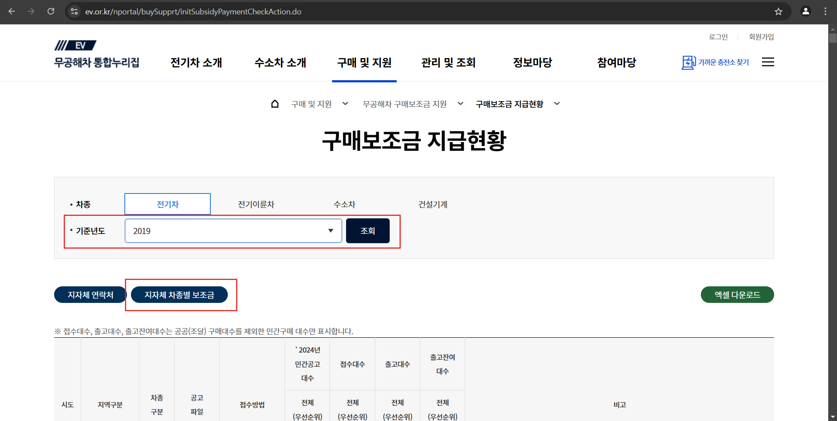Reload the page with refresh icon
This screenshot has height=421, width=837.
point(51,11)
